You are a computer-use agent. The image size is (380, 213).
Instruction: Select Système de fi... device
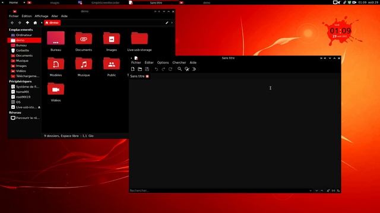(24, 87)
